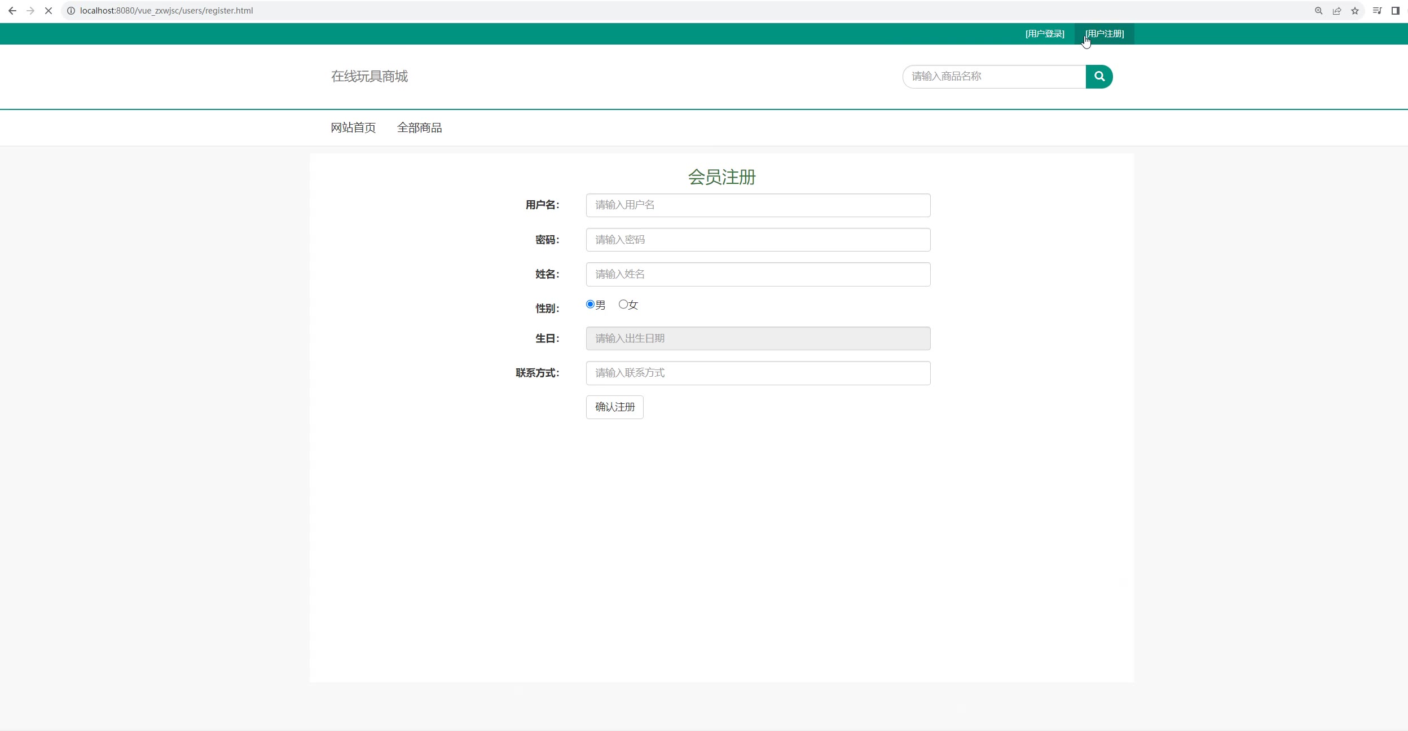Focus the 请输入商品名称 search box
This screenshot has width=1408, height=731.
tap(994, 77)
